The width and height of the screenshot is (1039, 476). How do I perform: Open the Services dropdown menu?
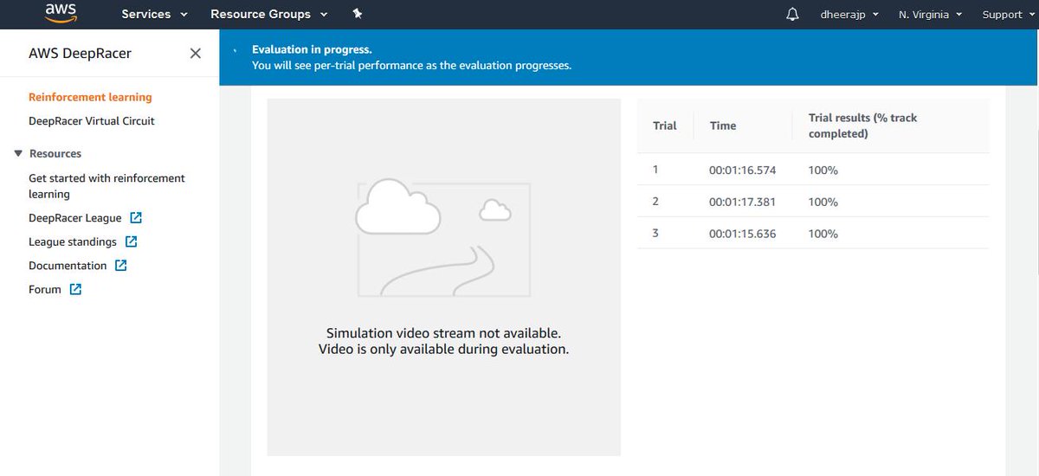click(x=154, y=15)
